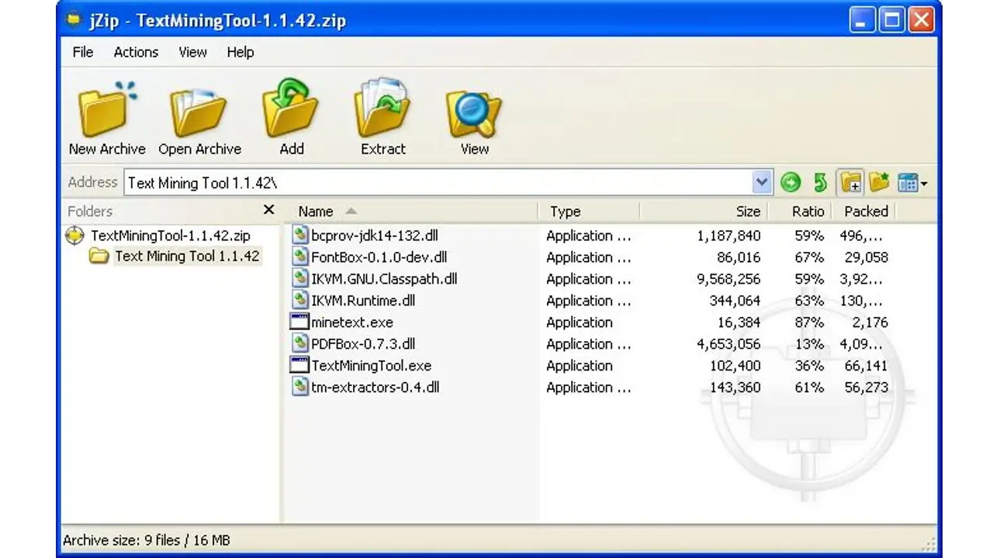Select TextMiningTool-1.1.42.zip in the folder tree
Screen dimensions: 993x558
click(171, 236)
